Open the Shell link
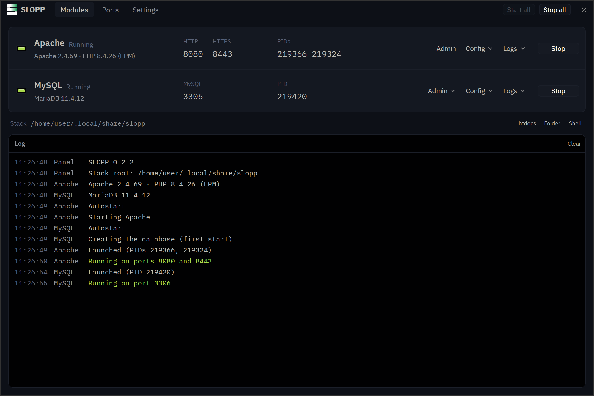Image resolution: width=594 pixels, height=396 pixels. [575, 123]
